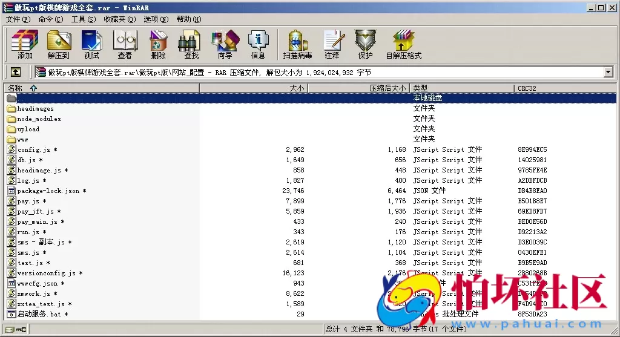The width and height of the screenshot is (620, 337).
Task: Select file pay.js
Action: pyautogui.click(x=28, y=201)
